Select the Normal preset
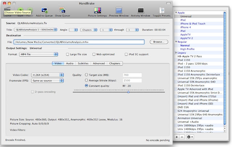This screenshot has height=147, width=232. tap(185, 46)
